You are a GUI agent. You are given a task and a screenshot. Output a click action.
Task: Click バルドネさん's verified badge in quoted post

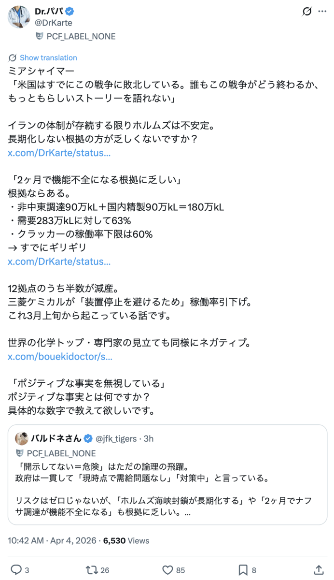(89, 439)
